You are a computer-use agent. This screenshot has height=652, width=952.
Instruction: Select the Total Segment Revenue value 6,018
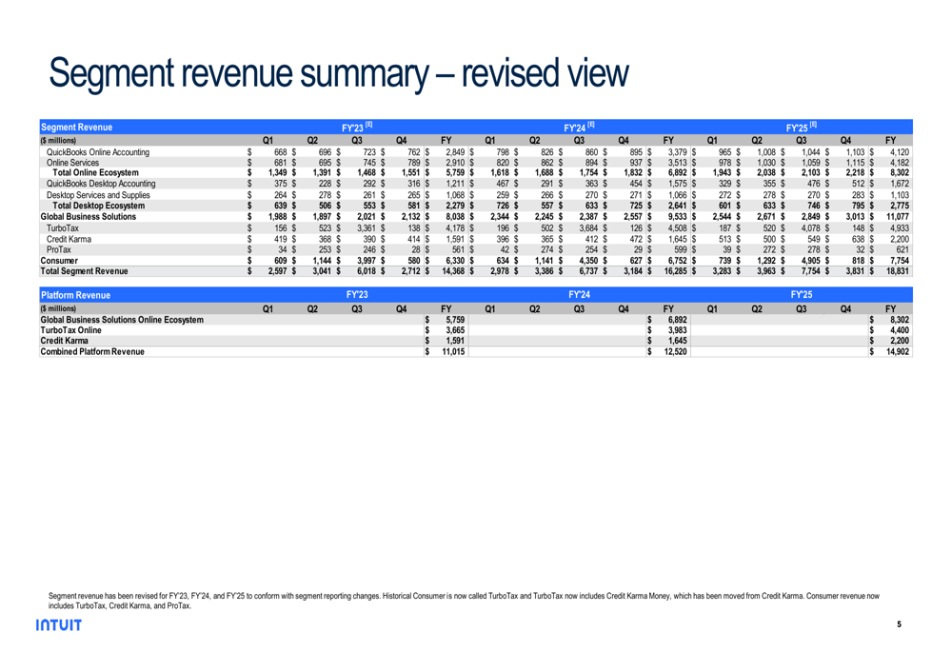[x=367, y=271]
